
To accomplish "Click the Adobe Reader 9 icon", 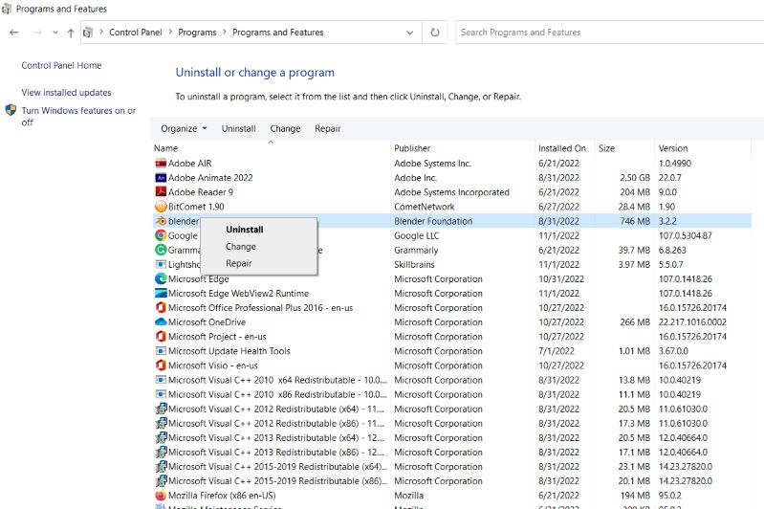I will (161, 192).
